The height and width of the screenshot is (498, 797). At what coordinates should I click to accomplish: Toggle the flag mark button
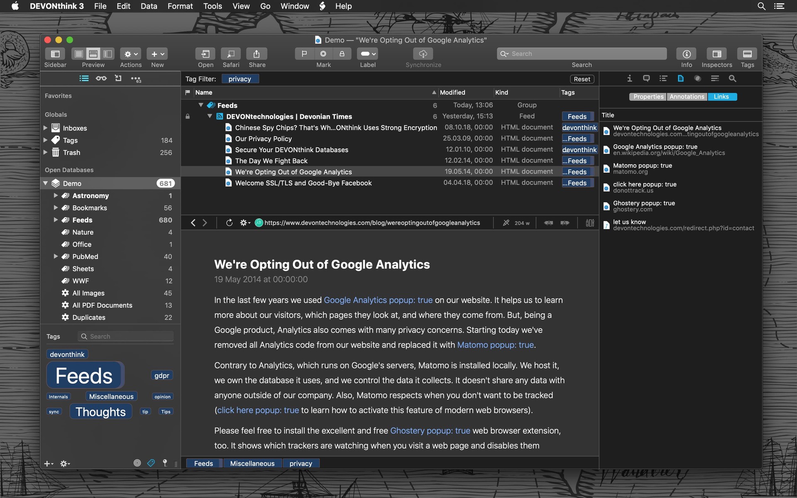[x=304, y=54]
